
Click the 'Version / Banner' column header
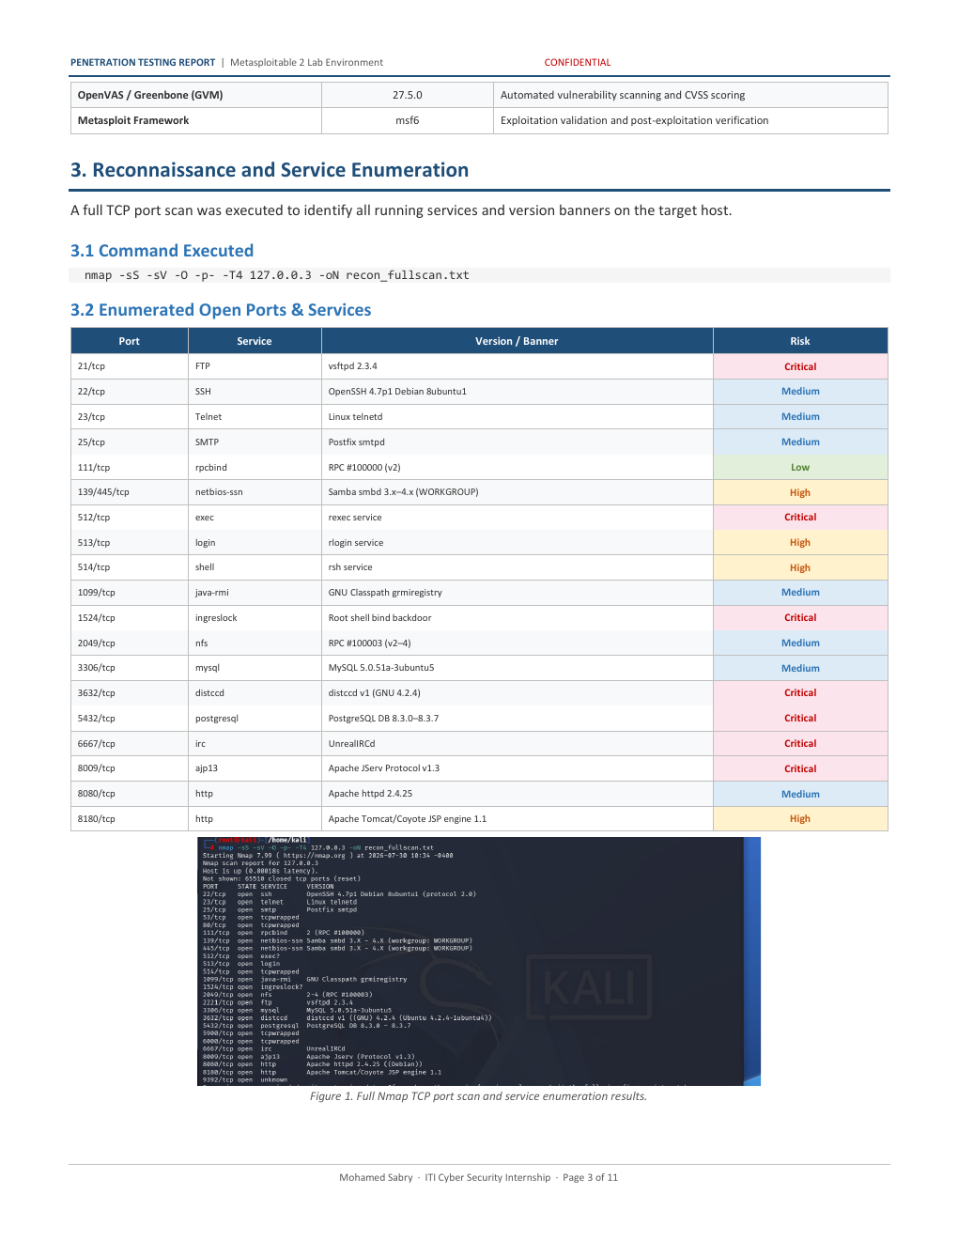point(518,341)
